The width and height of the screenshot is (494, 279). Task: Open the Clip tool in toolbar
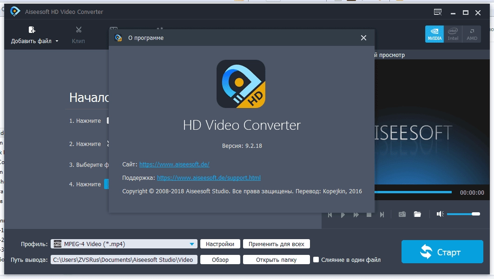(x=79, y=35)
